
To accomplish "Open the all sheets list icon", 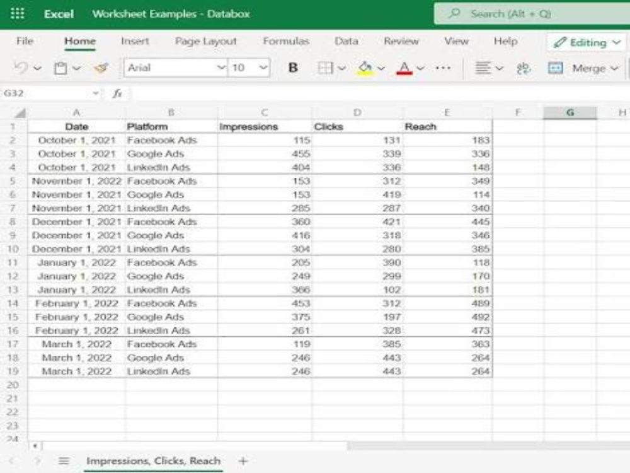I will [64, 461].
